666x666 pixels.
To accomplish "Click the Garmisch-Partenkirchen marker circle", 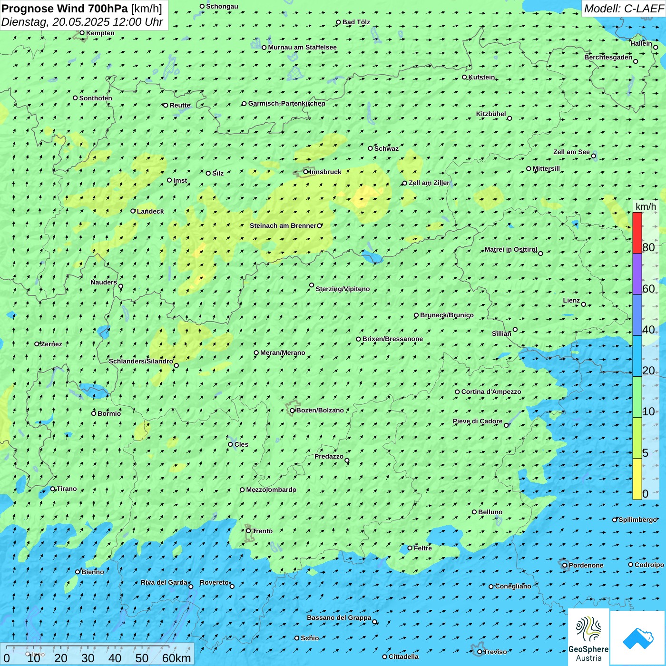I will pyautogui.click(x=244, y=104).
